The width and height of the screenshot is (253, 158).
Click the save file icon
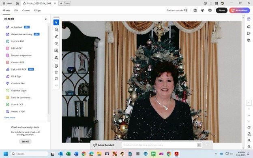[x=195, y=10]
